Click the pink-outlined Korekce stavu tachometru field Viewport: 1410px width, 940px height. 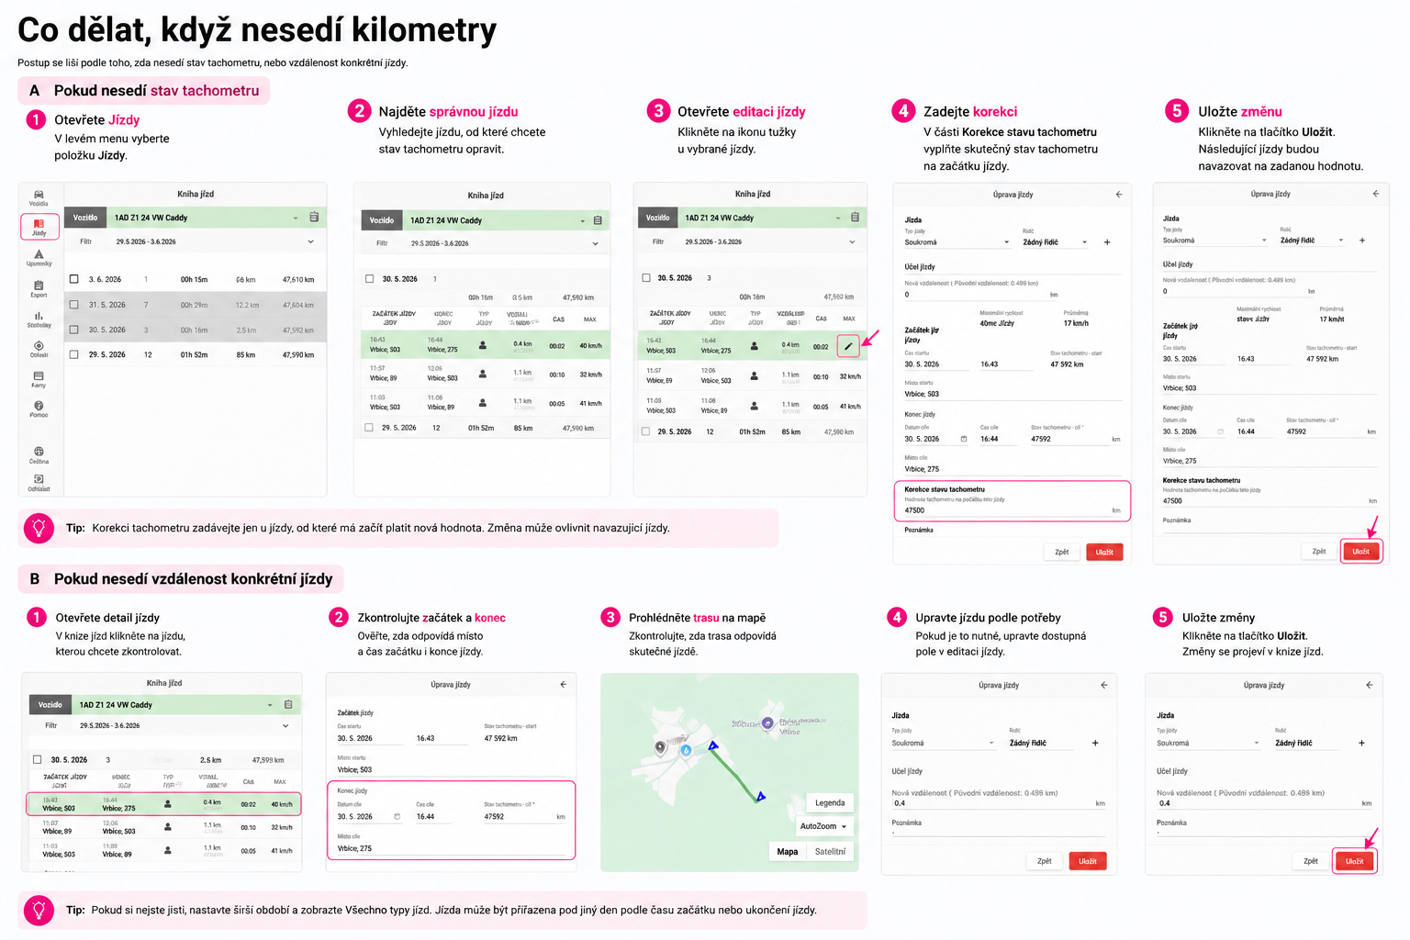[1012, 501]
